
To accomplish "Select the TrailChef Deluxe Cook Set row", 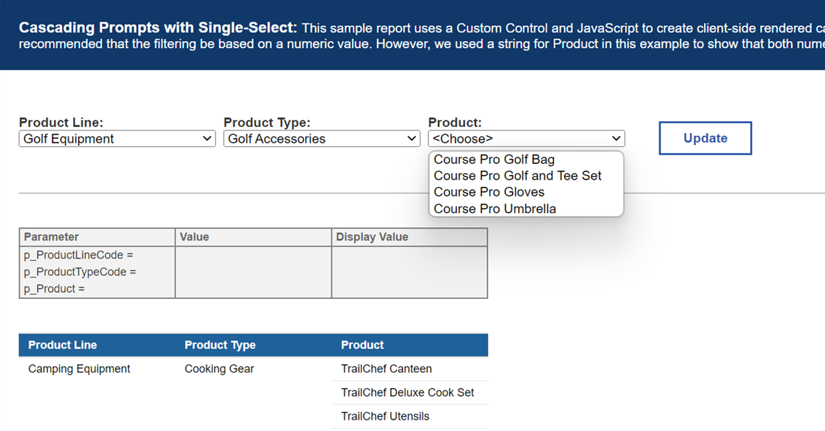I will tap(408, 393).
